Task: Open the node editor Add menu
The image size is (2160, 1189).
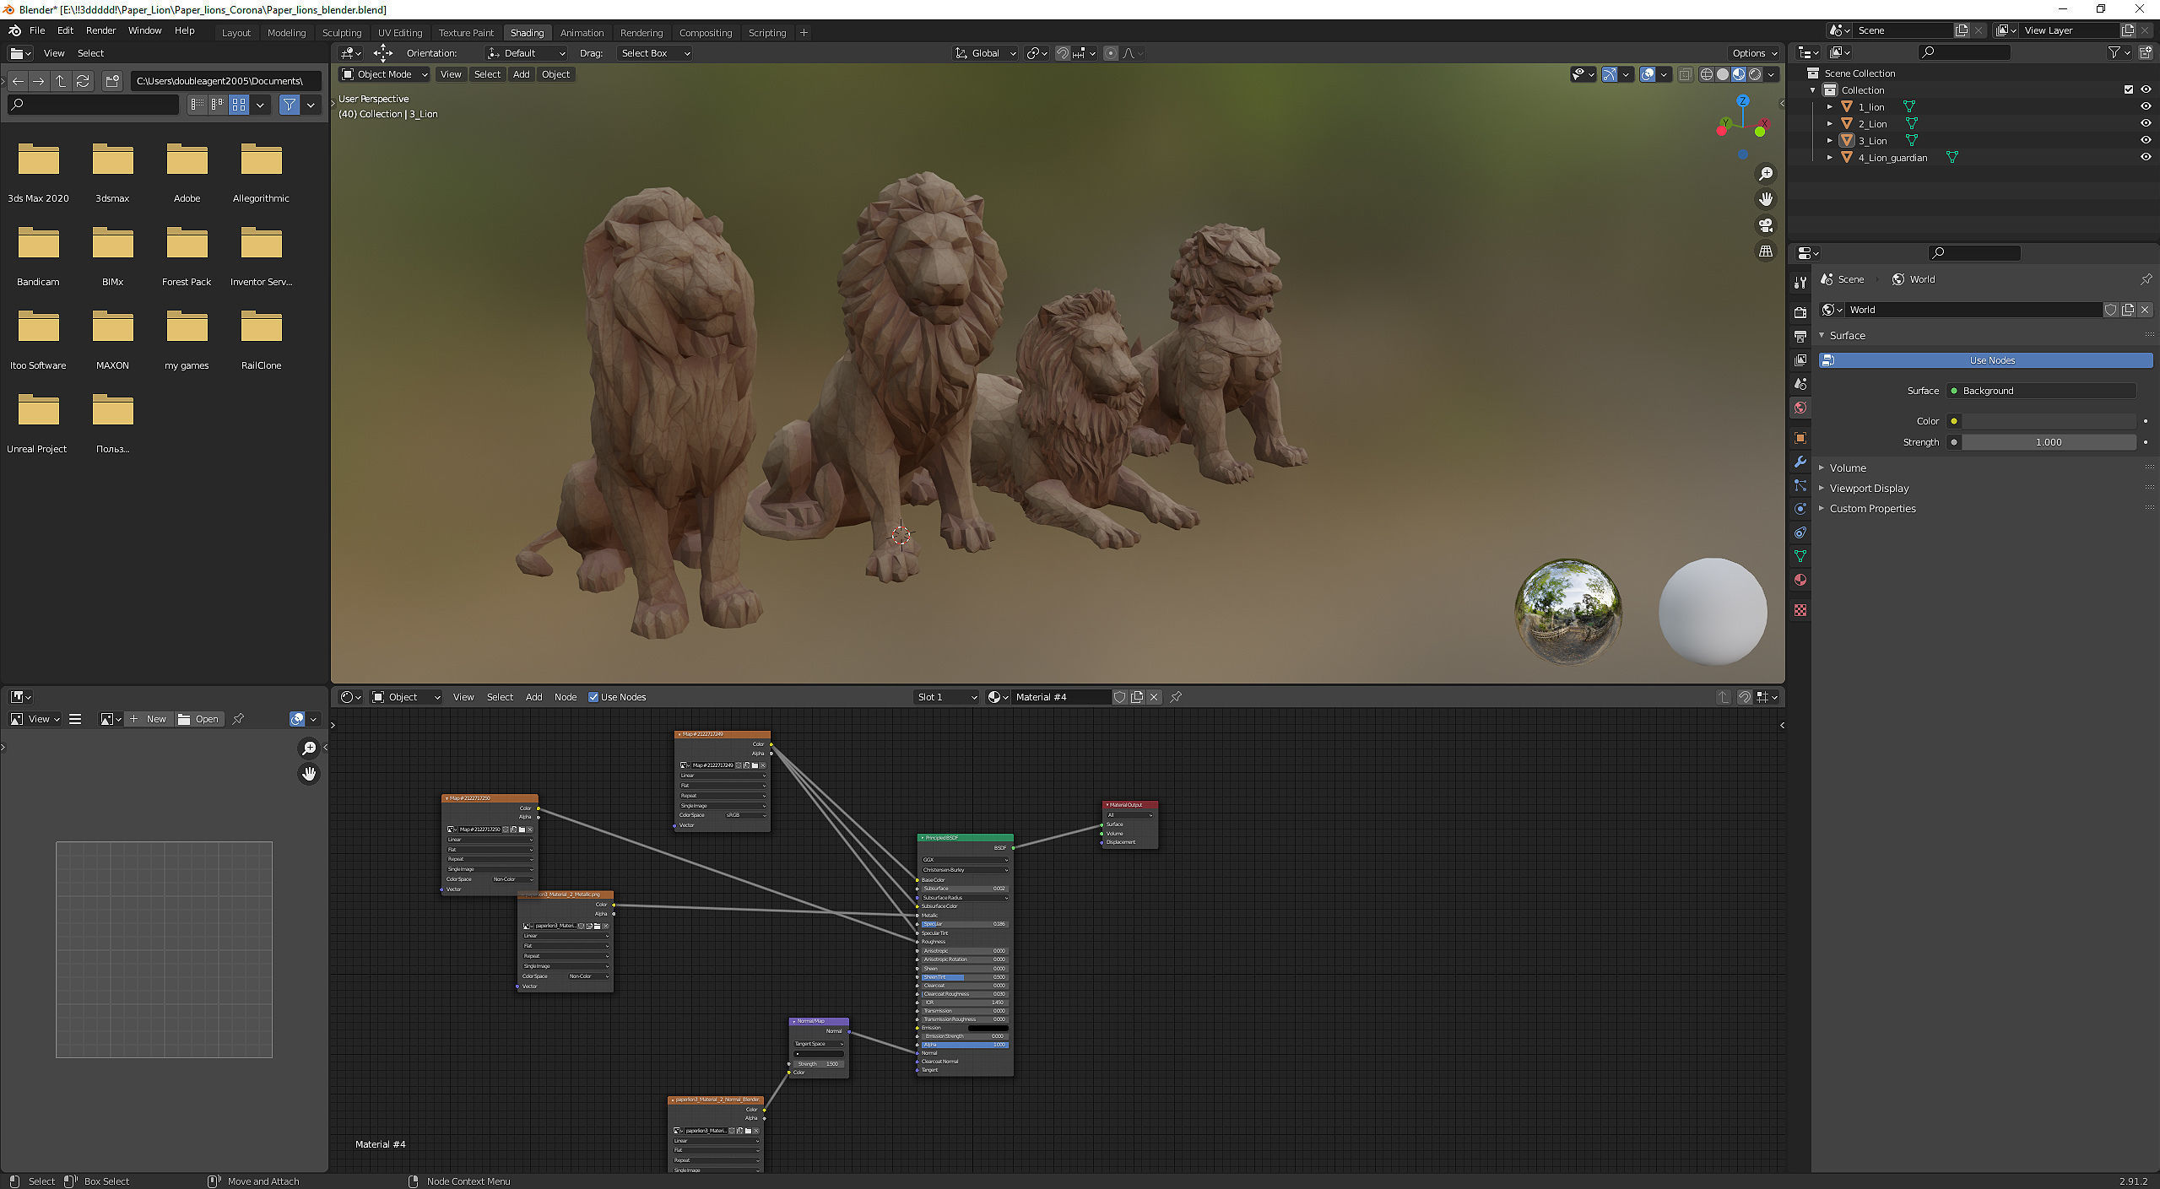Action: point(533,697)
